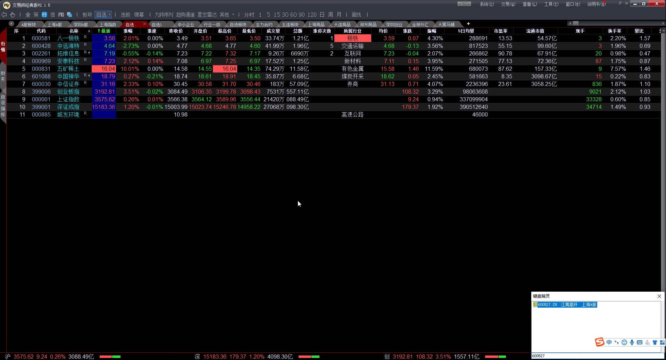Click the highlighted 行 quotes icon
The width and height of the screenshot is (666, 360).
[x=44, y=15]
